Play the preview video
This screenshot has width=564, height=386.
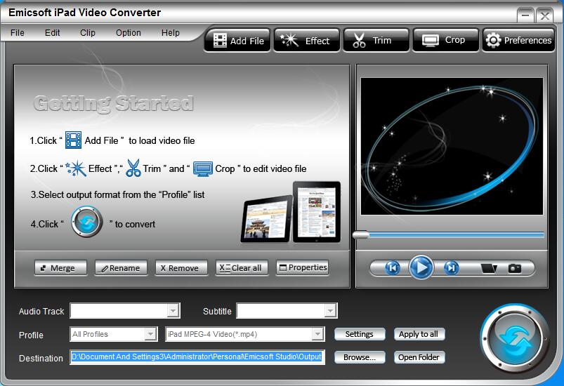pyautogui.click(x=421, y=267)
